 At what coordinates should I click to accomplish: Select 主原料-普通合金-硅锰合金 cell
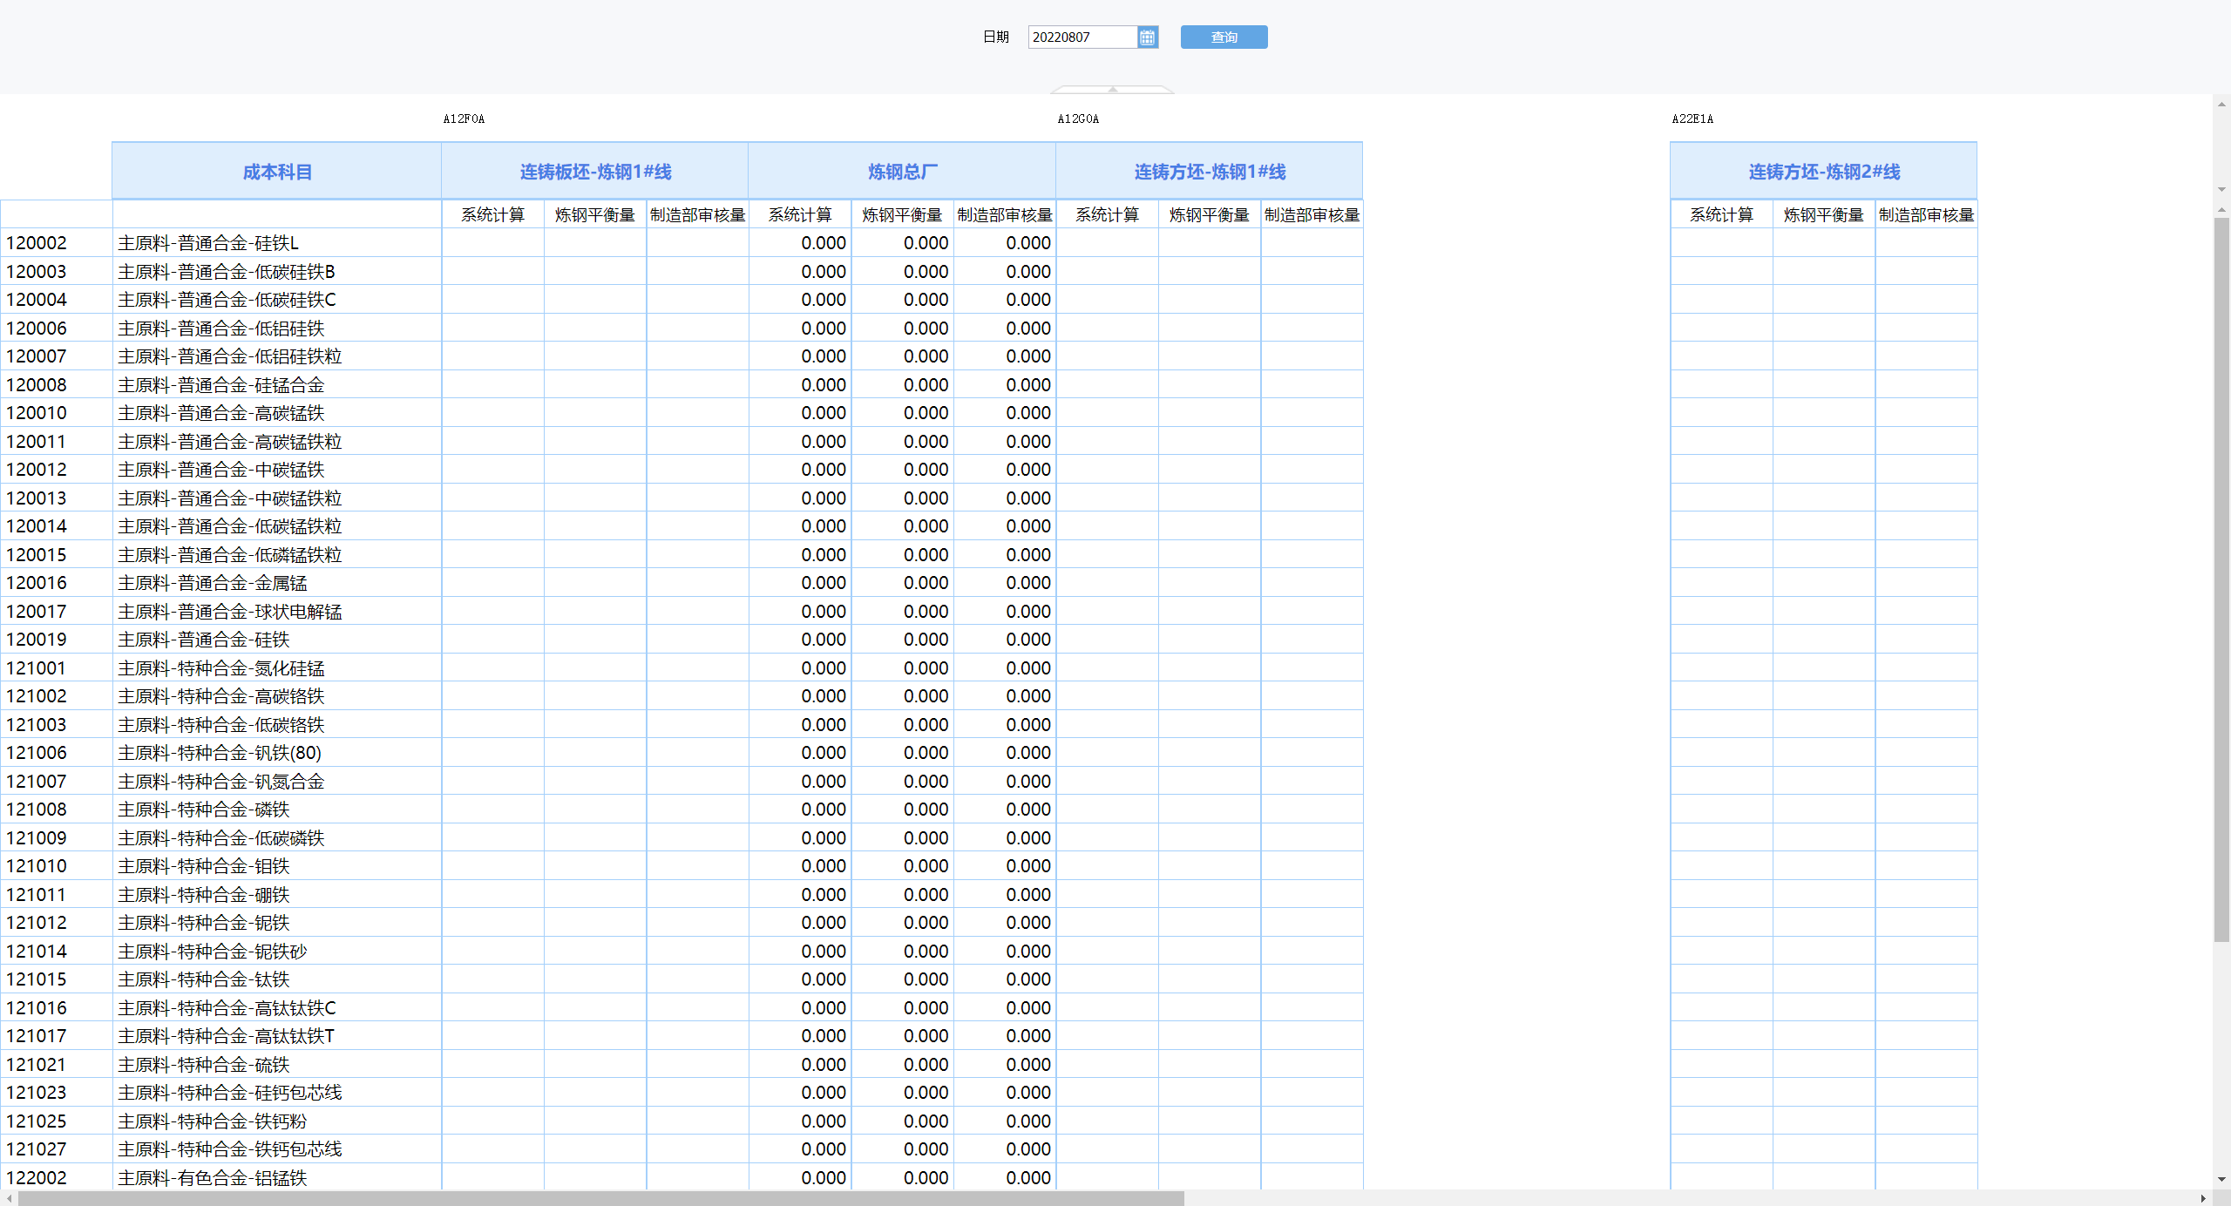coord(277,384)
